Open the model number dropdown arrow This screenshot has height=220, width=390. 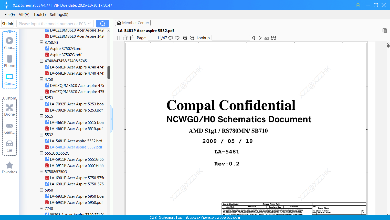coord(89,24)
